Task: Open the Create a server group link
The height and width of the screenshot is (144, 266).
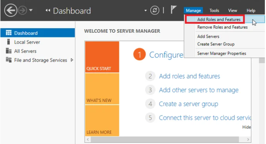Action: pyautogui.click(x=189, y=104)
